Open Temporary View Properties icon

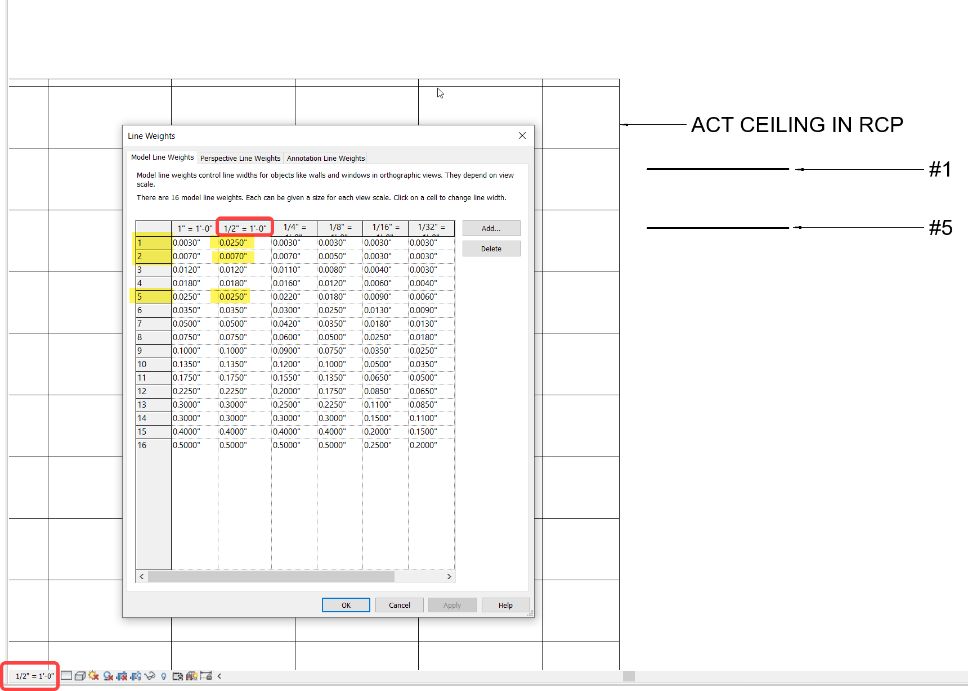click(178, 676)
